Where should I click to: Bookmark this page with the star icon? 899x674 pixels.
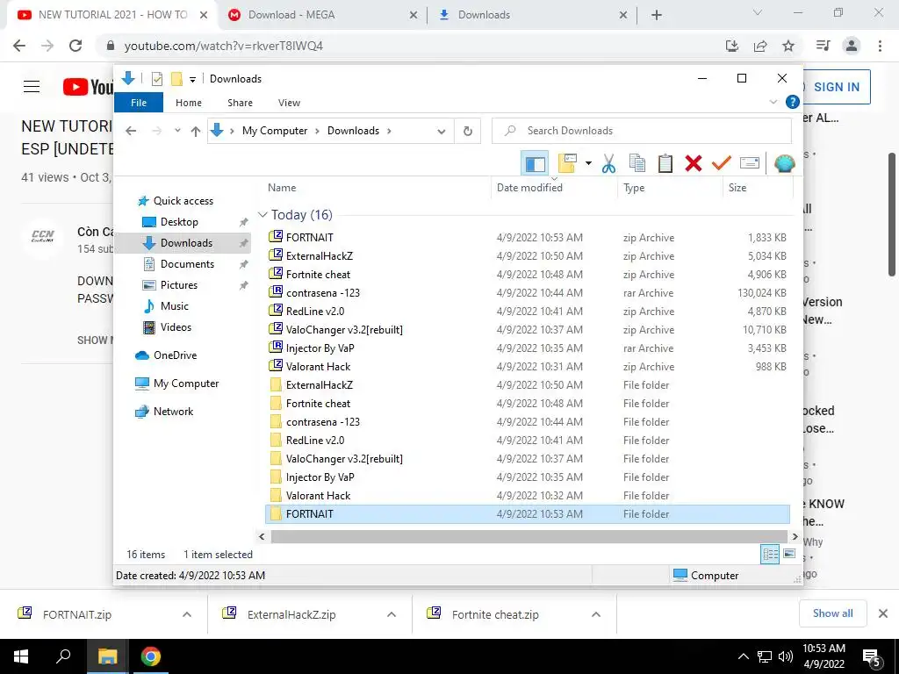[788, 46]
